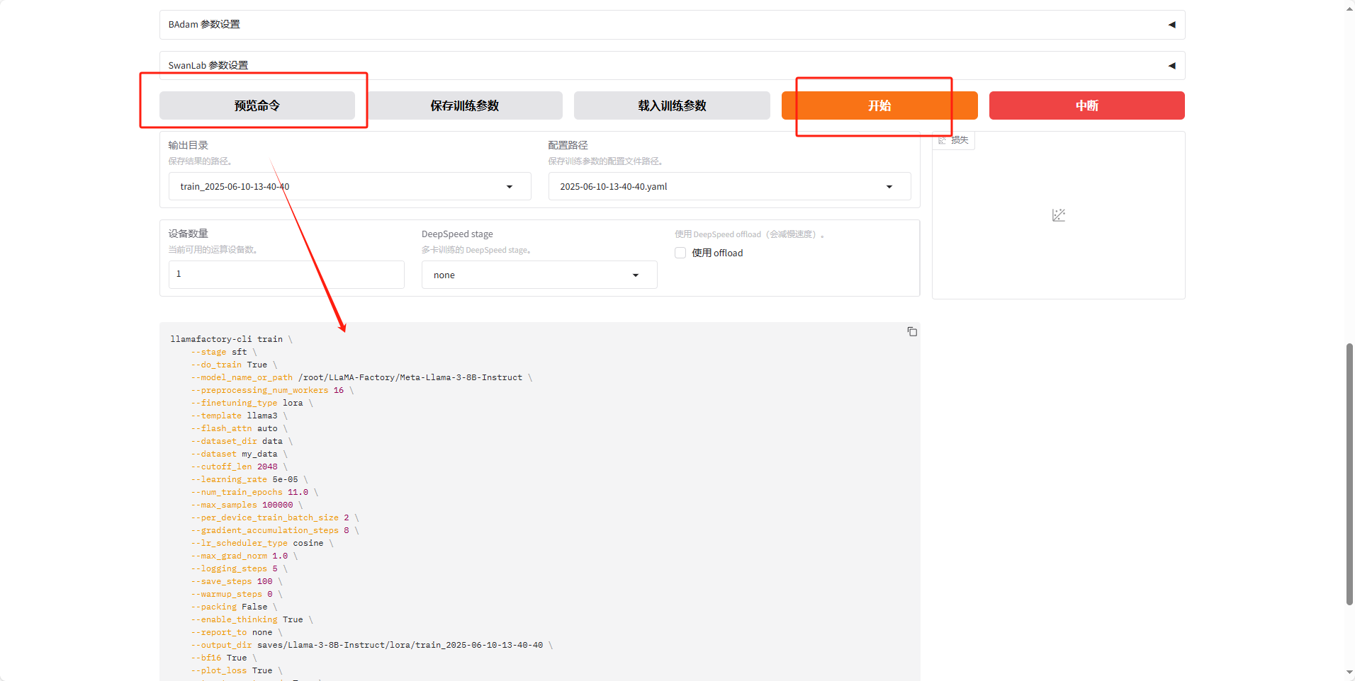Viewport: 1355px width, 681px height.
Task: Click the text 'llamafactory-cli train'
Action: tap(227, 339)
